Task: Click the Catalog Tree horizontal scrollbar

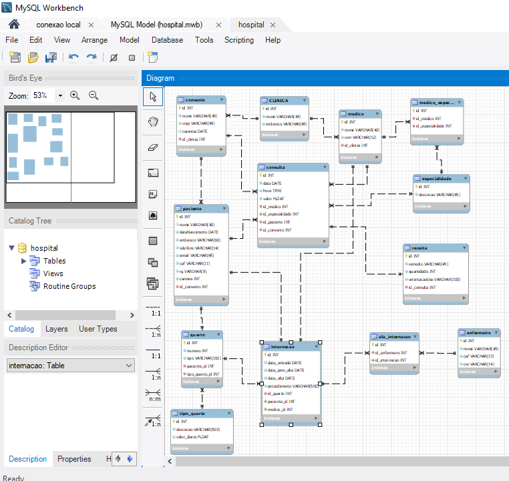Action: point(65,315)
